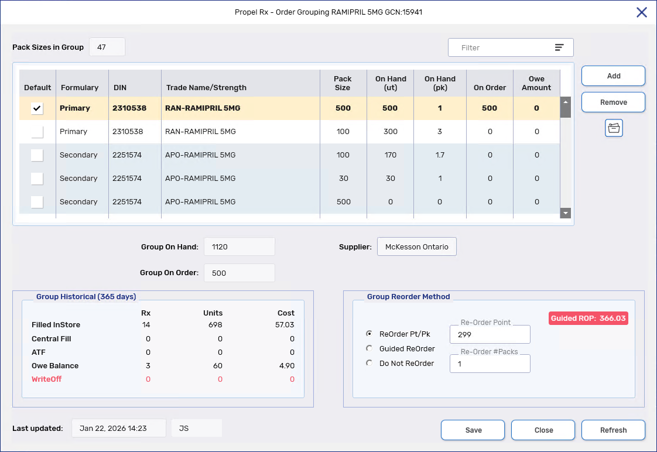657x452 pixels.
Task: Save the order grouping changes
Action: click(x=473, y=430)
